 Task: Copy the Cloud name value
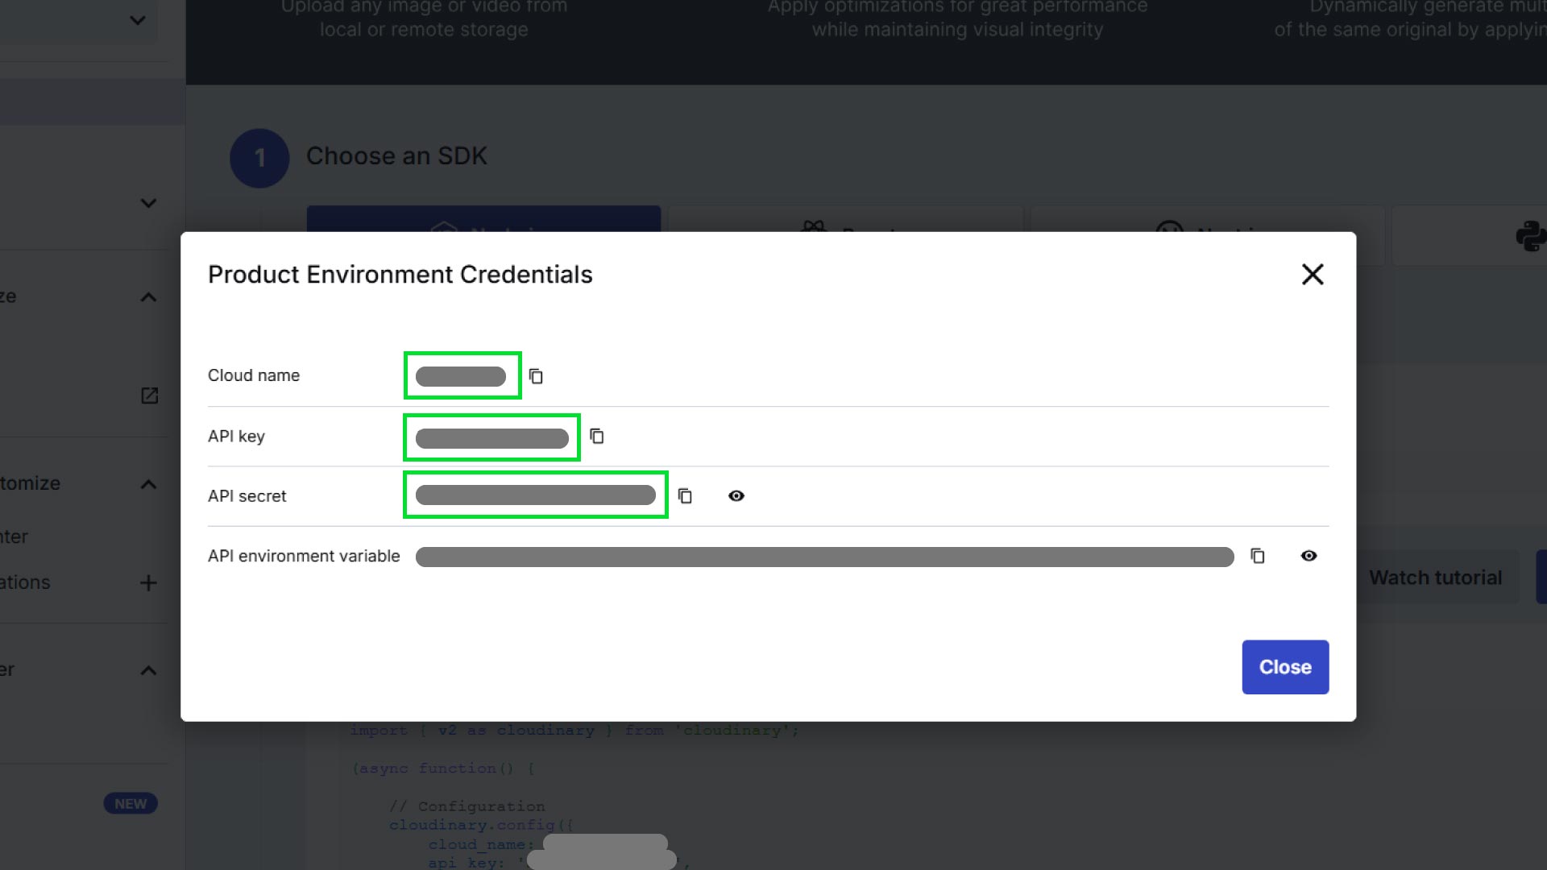coord(536,376)
